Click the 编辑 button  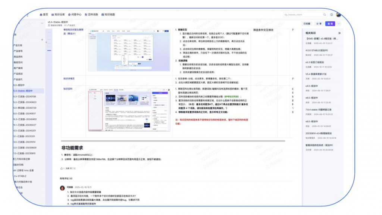tap(330, 24)
